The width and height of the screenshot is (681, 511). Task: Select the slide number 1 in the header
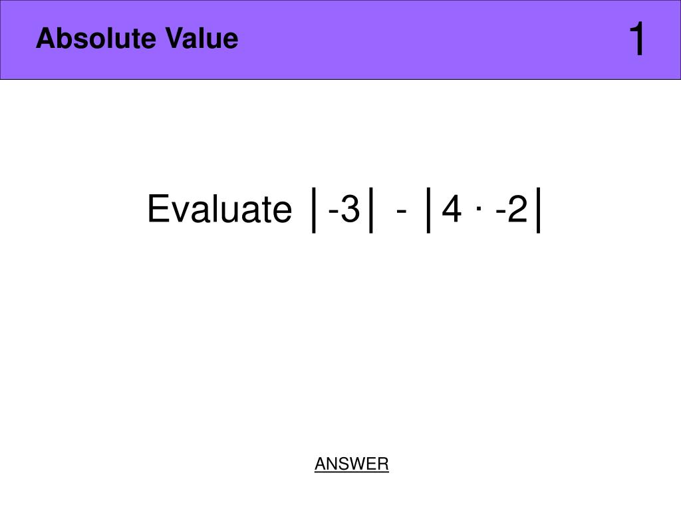(637, 39)
